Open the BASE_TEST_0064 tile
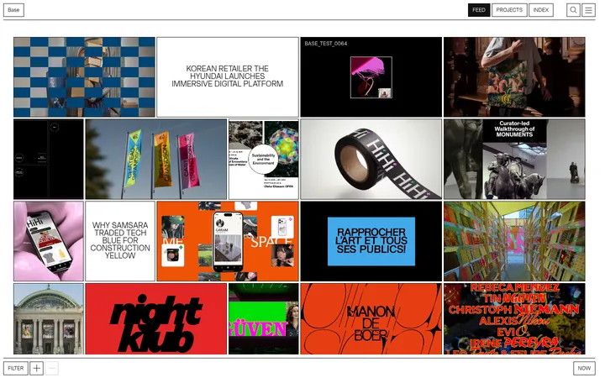The image size is (605, 378). click(x=371, y=77)
